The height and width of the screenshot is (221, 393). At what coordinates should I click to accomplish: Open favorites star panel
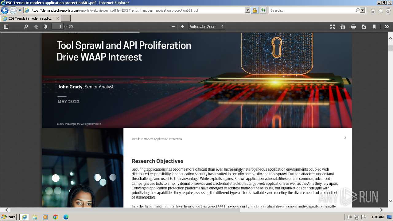point(380,11)
